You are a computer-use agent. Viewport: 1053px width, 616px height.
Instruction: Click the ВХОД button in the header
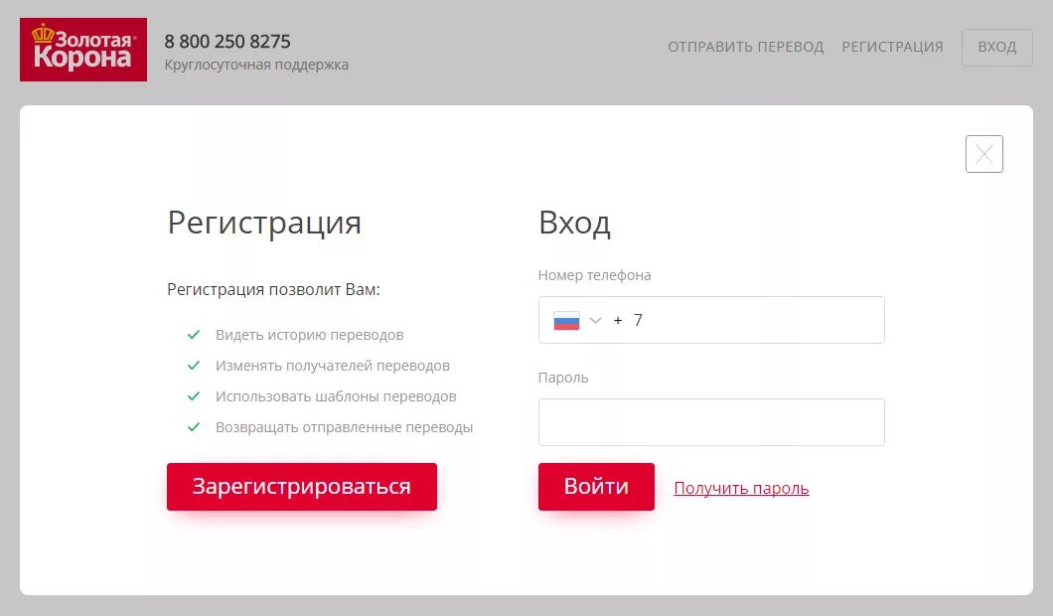tap(996, 47)
